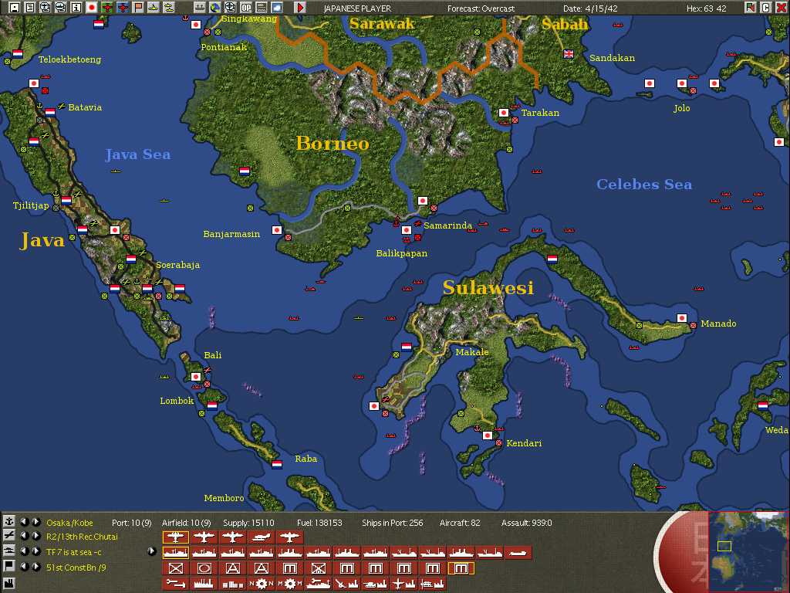Go to next base after Osaka/Kobe
790x593 pixels.
point(35,522)
